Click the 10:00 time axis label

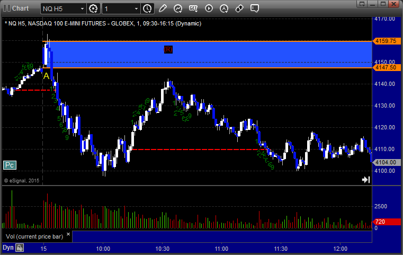(103, 249)
